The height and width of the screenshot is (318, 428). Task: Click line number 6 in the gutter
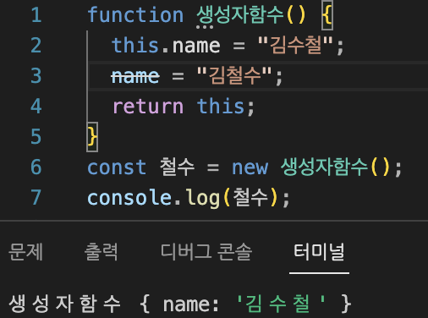[x=36, y=167]
